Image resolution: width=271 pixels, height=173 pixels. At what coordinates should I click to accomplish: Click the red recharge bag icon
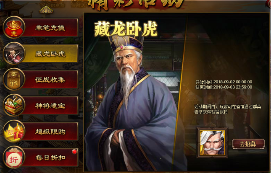[x=14, y=27]
